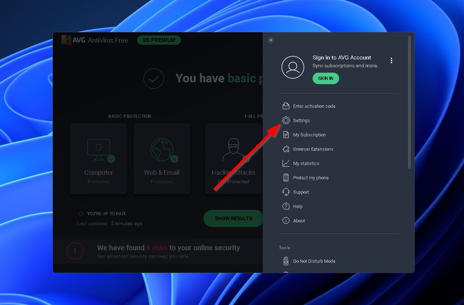Open the Settings gear icon

286,120
